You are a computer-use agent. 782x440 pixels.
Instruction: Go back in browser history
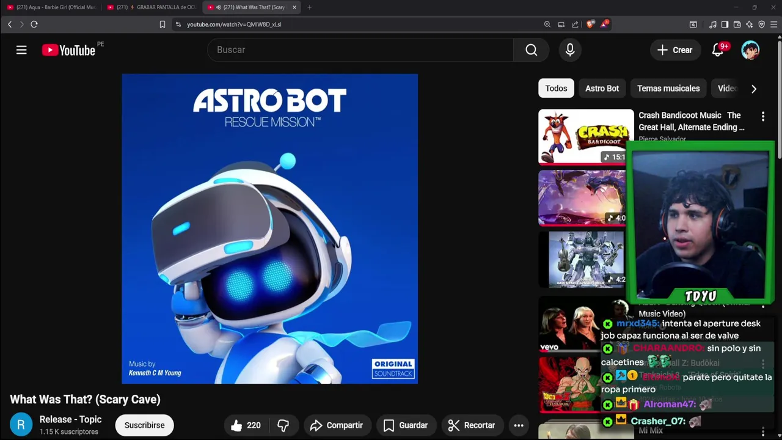click(10, 24)
